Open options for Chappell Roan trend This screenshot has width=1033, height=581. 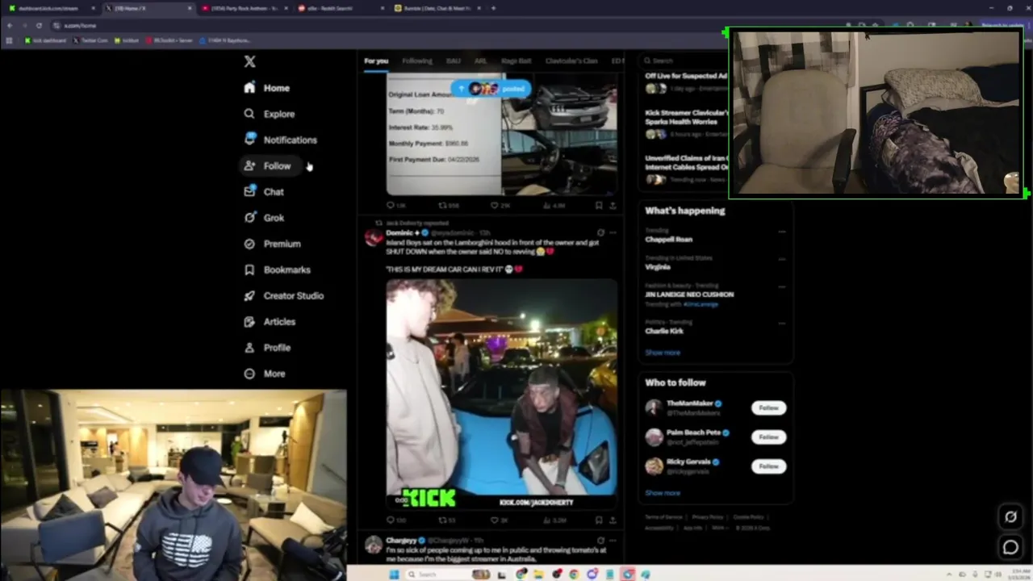pyautogui.click(x=781, y=232)
